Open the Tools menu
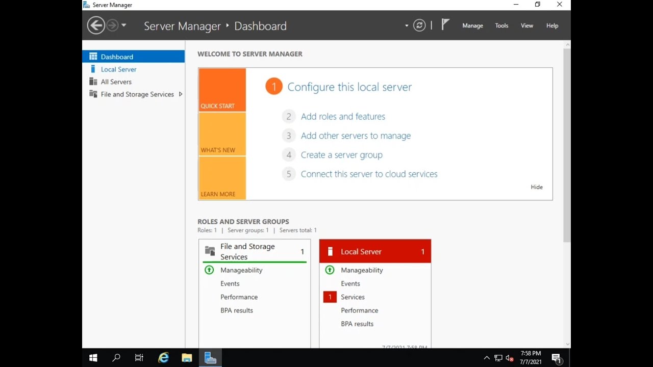Screen dimensions: 653x367 pos(501,25)
